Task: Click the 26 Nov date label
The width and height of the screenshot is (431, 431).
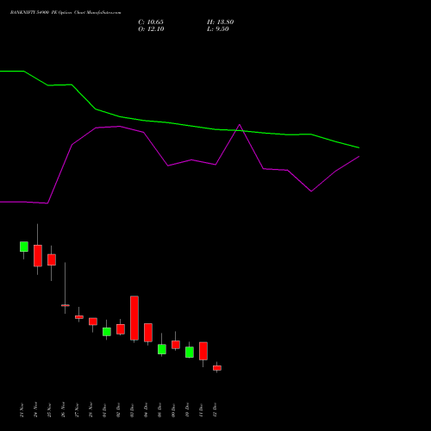Action: click(64, 410)
